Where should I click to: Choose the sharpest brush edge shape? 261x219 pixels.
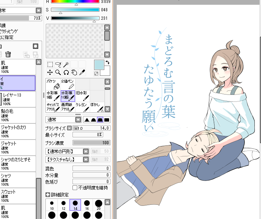(87, 120)
